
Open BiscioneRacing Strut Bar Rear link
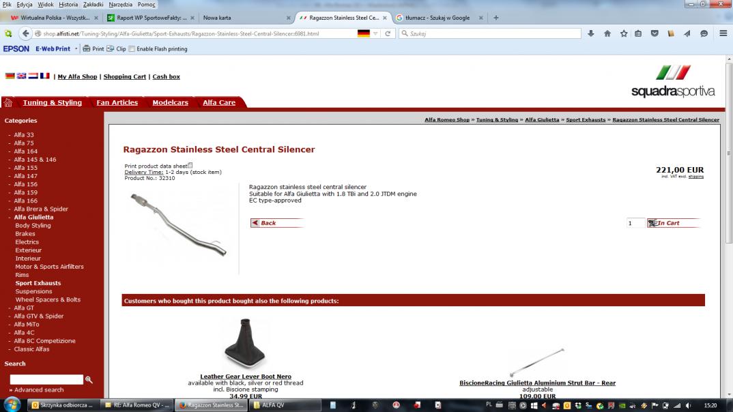[x=537, y=383]
